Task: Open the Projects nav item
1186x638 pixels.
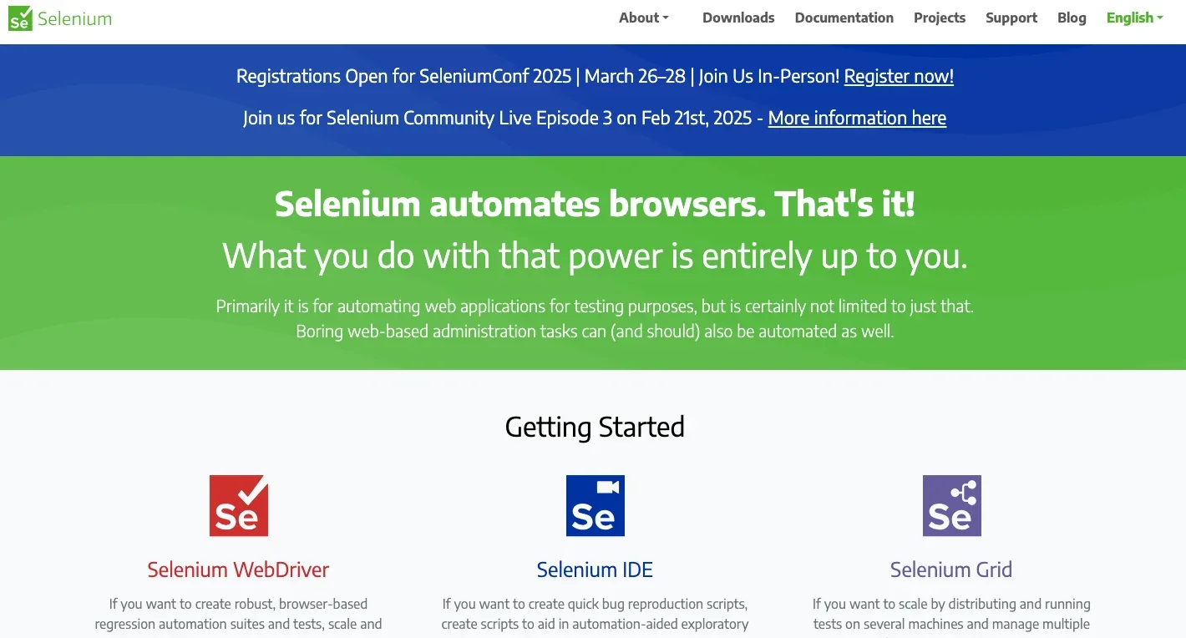Action: [939, 18]
